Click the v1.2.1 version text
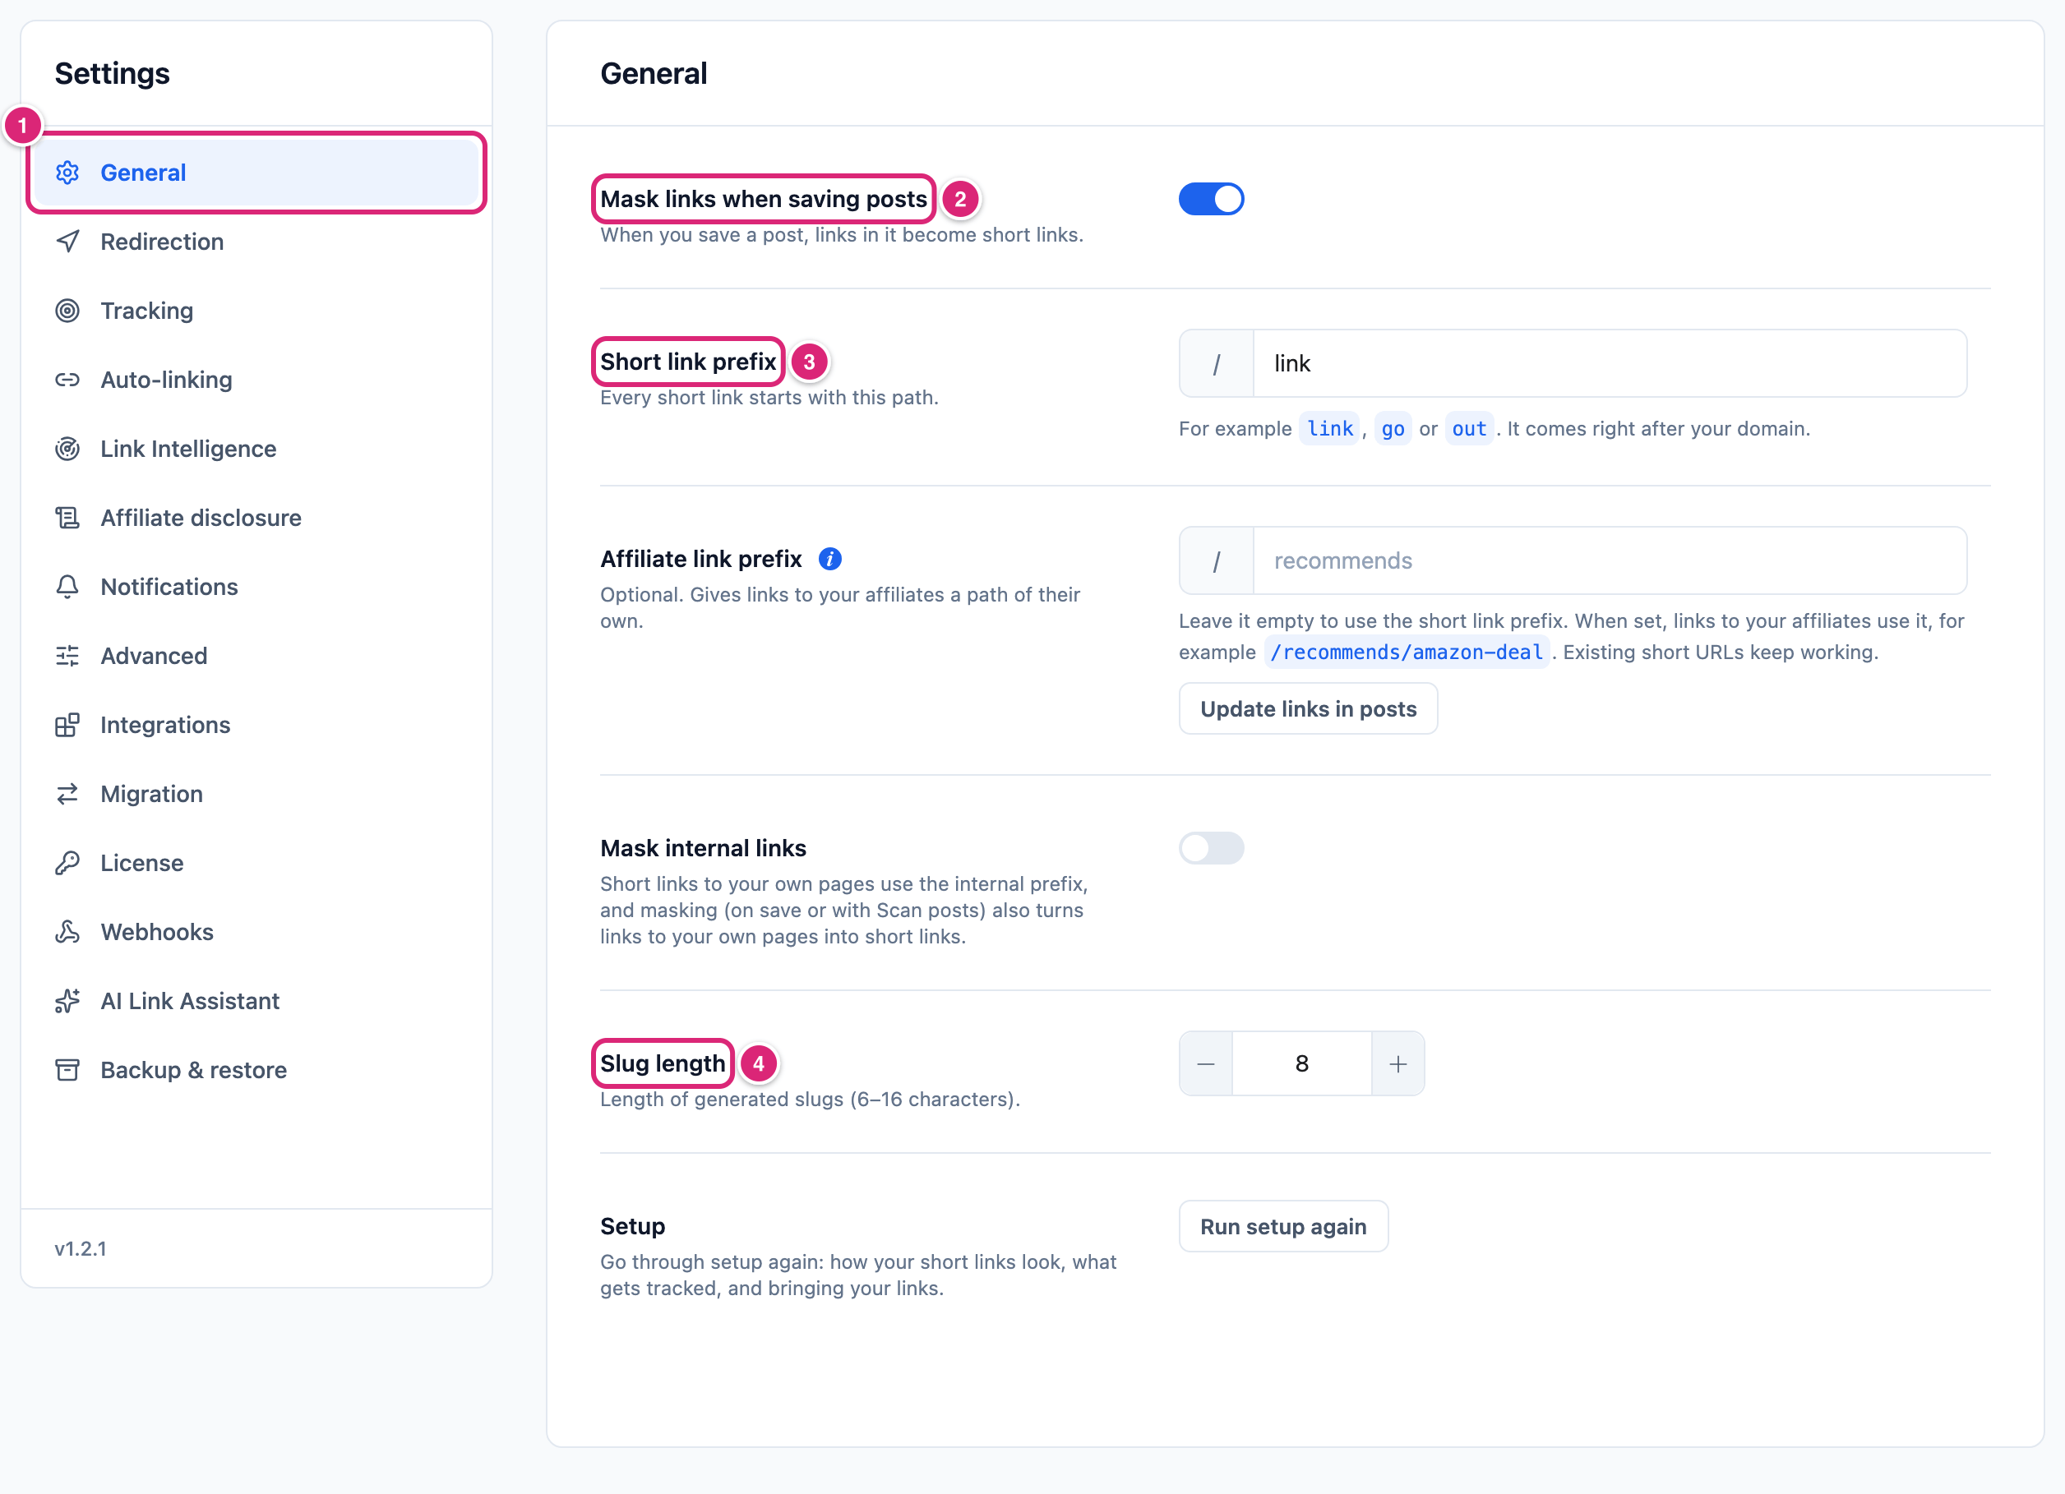This screenshot has height=1494, width=2065. 80,1248
